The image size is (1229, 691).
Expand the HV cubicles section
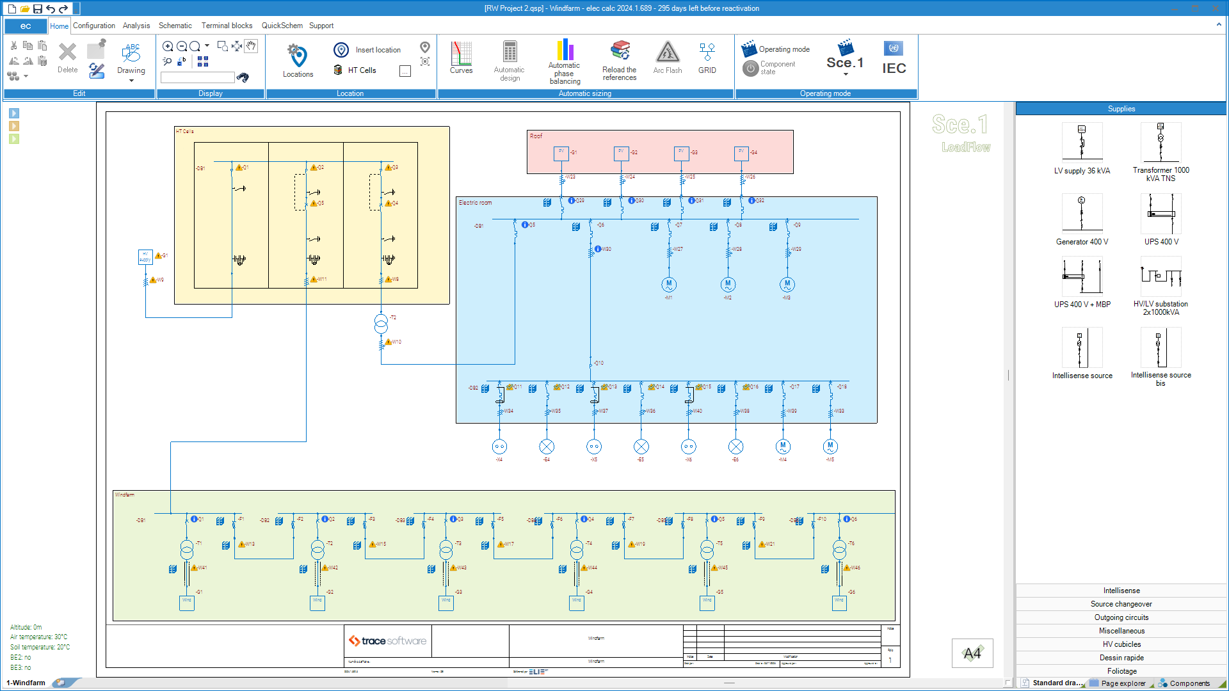(1121, 644)
